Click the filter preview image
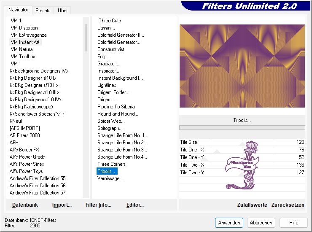312x232 pixels. 242,66
